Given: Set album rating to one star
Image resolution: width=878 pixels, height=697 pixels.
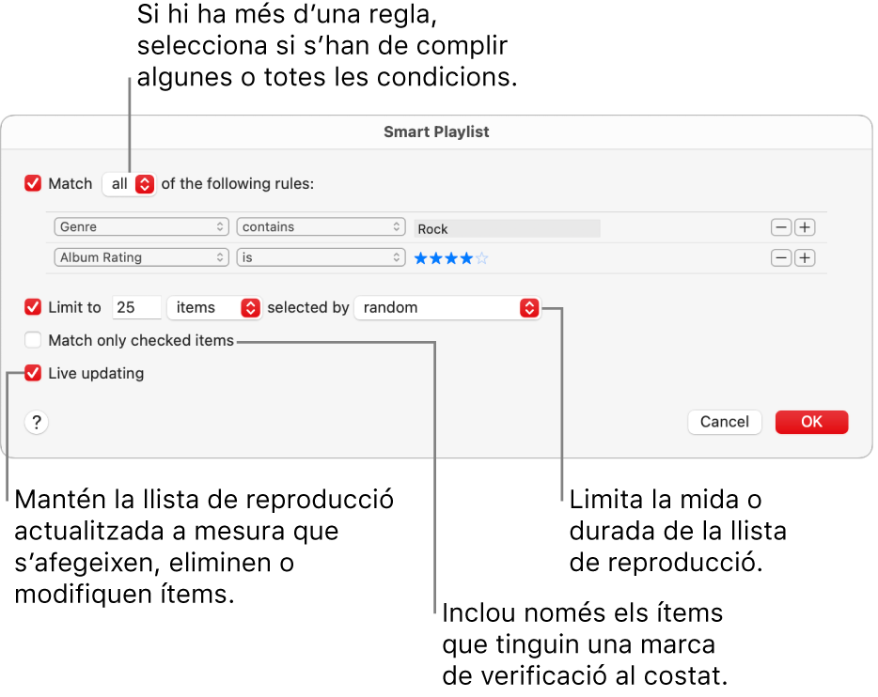Looking at the screenshot, I should click(420, 258).
